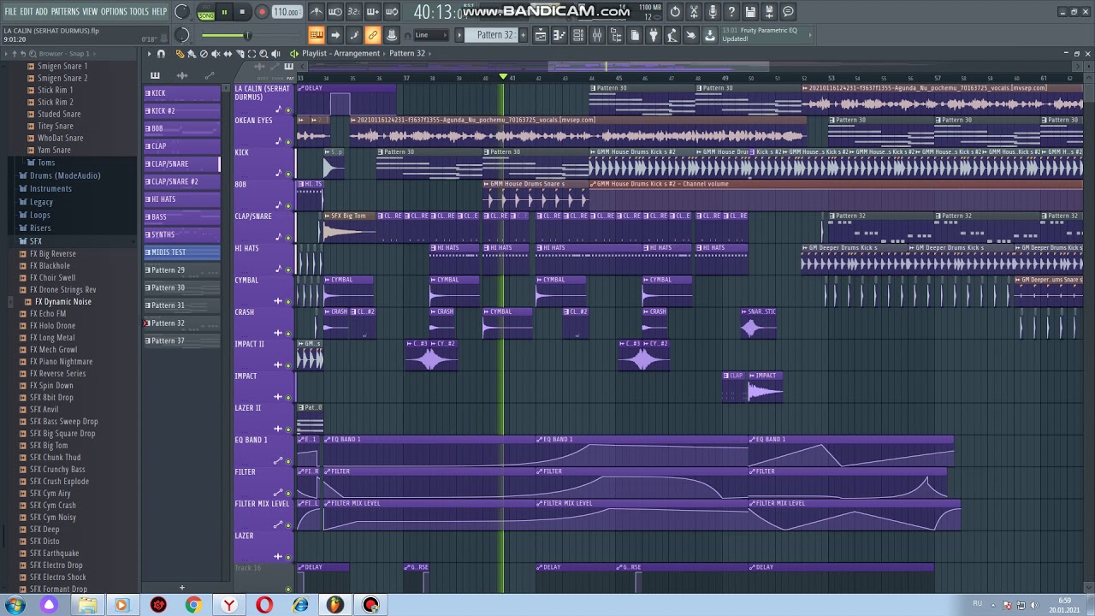Open the channel rack view icon
The width and height of the screenshot is (1095, 616).
[578, 35]
